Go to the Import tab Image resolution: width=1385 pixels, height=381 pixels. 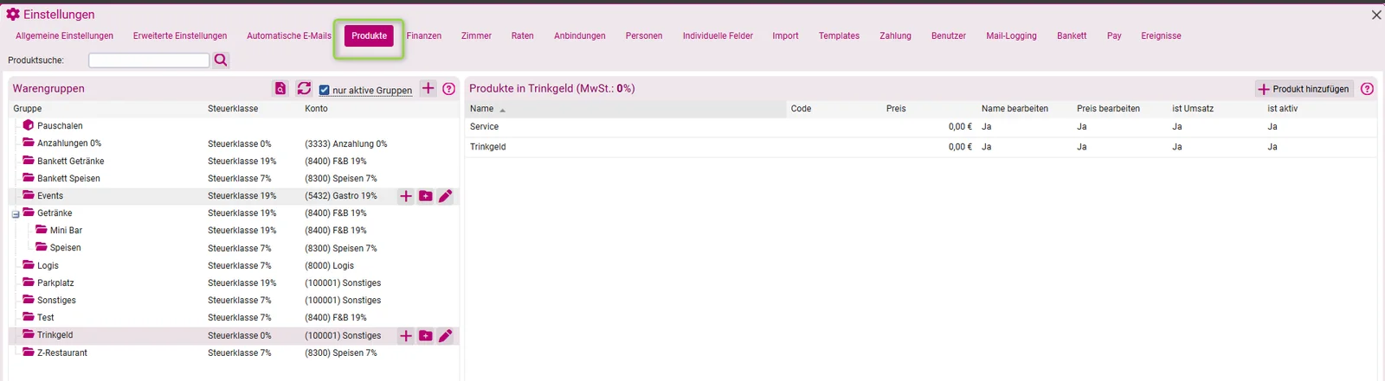tap(785, 35)
